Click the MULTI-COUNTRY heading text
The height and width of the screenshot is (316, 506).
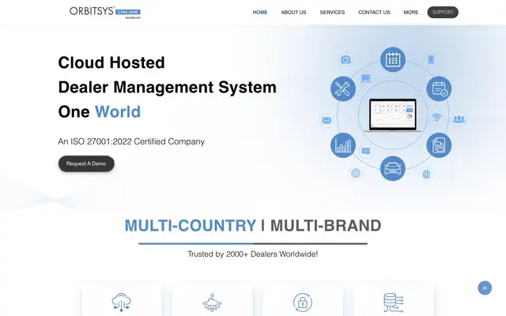pos(191,225)
